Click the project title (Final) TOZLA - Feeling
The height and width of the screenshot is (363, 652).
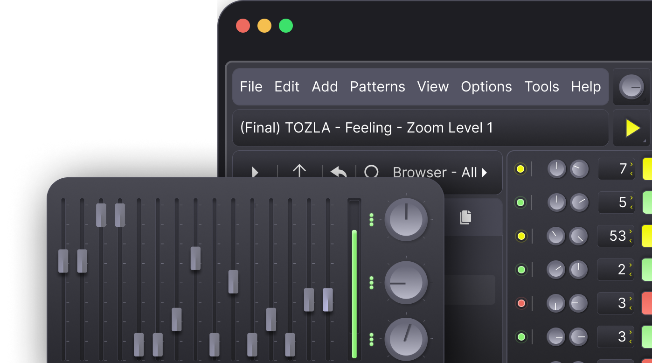(x=366, y=128)
